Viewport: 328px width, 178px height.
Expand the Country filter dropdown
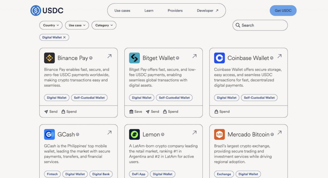coord(51,25)
